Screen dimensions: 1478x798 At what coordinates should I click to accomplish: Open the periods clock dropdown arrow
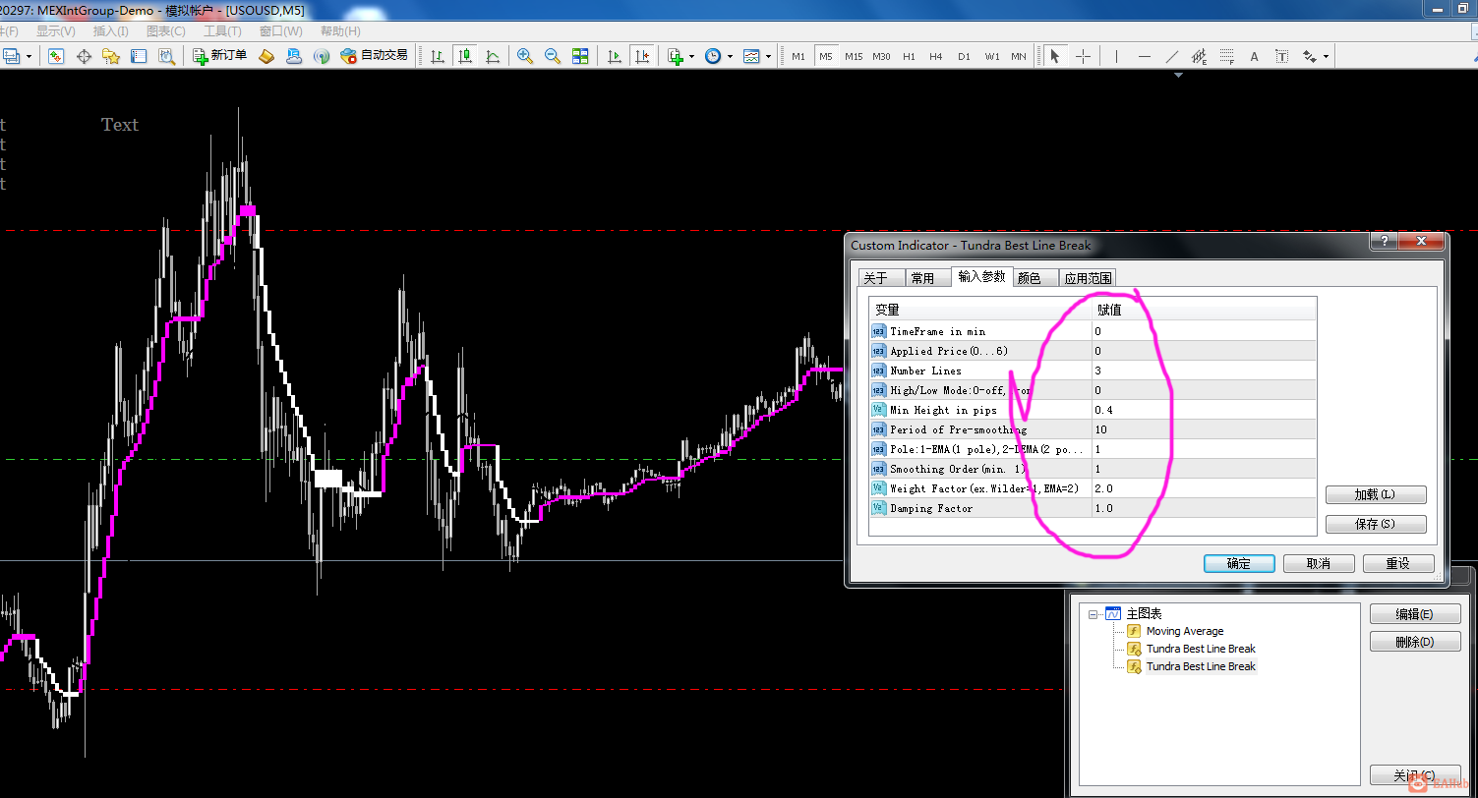(x=729, y=56)
